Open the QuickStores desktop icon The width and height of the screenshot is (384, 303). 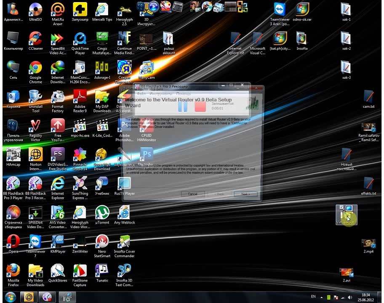[58, 273]
